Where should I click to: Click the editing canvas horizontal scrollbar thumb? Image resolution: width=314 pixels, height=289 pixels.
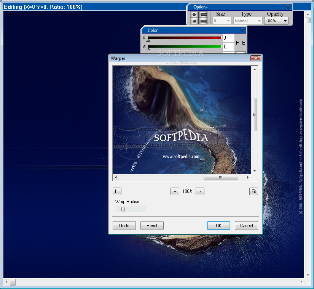13,282
